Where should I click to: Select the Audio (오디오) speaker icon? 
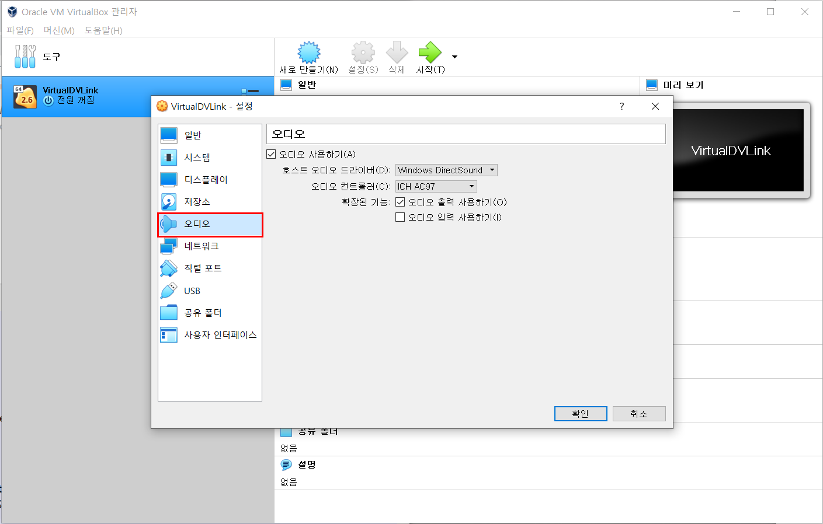(168, 224)
